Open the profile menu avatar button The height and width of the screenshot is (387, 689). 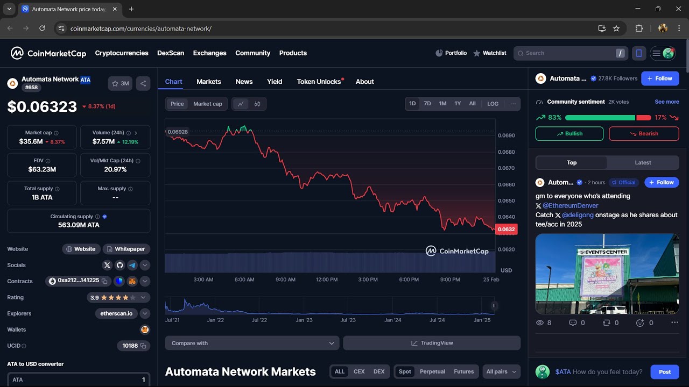tap(663, 53)
